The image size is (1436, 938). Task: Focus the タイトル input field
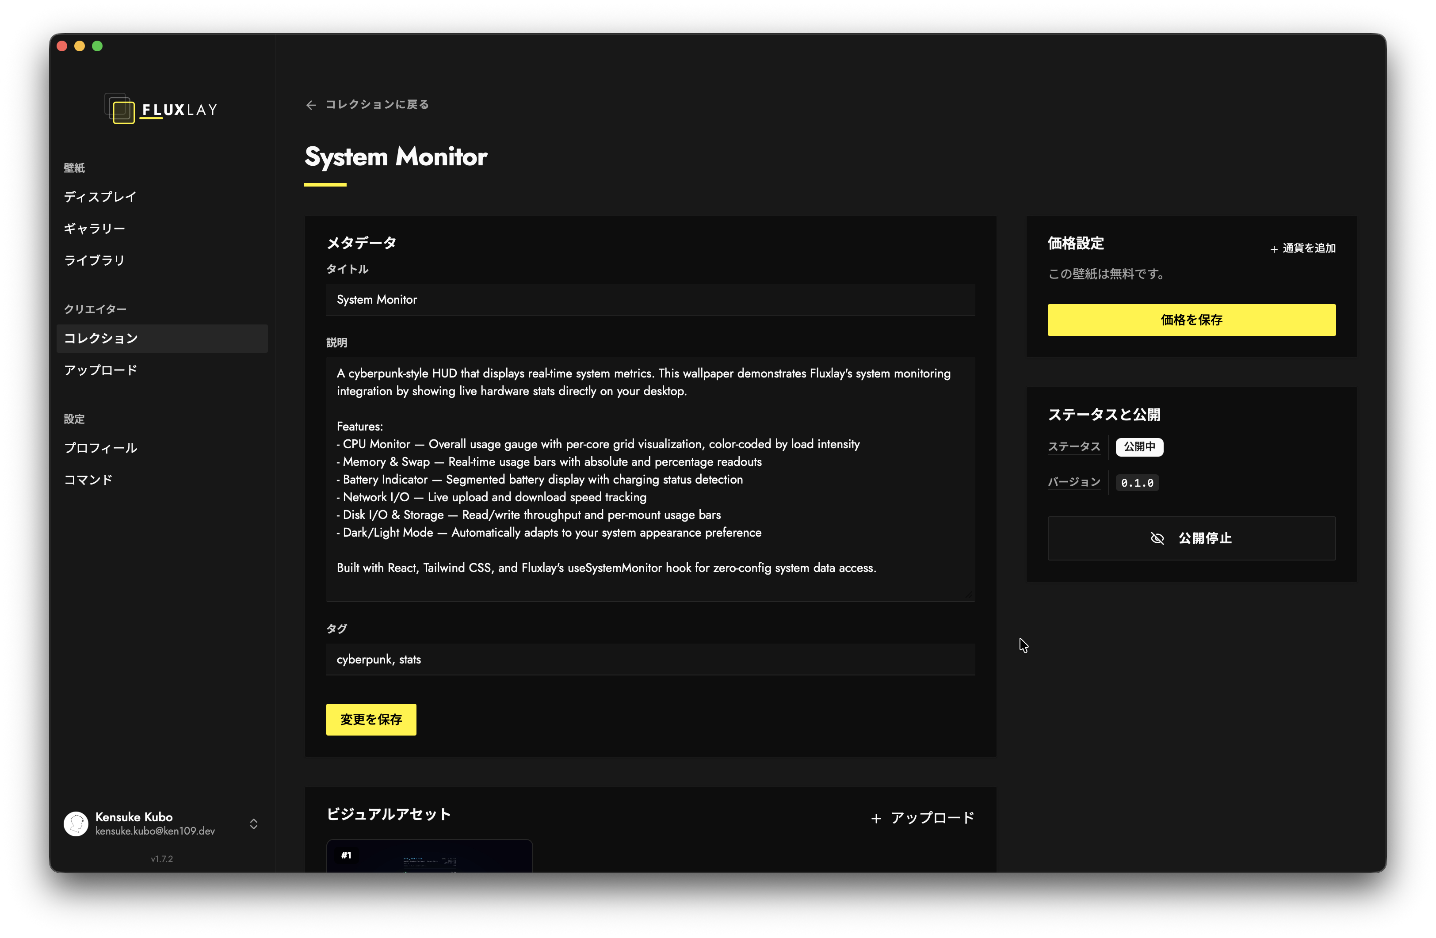[x=650, y=300]
